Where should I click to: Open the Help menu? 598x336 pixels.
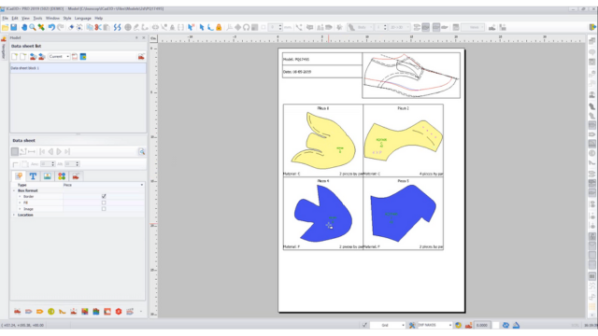(x=99, y=18)
